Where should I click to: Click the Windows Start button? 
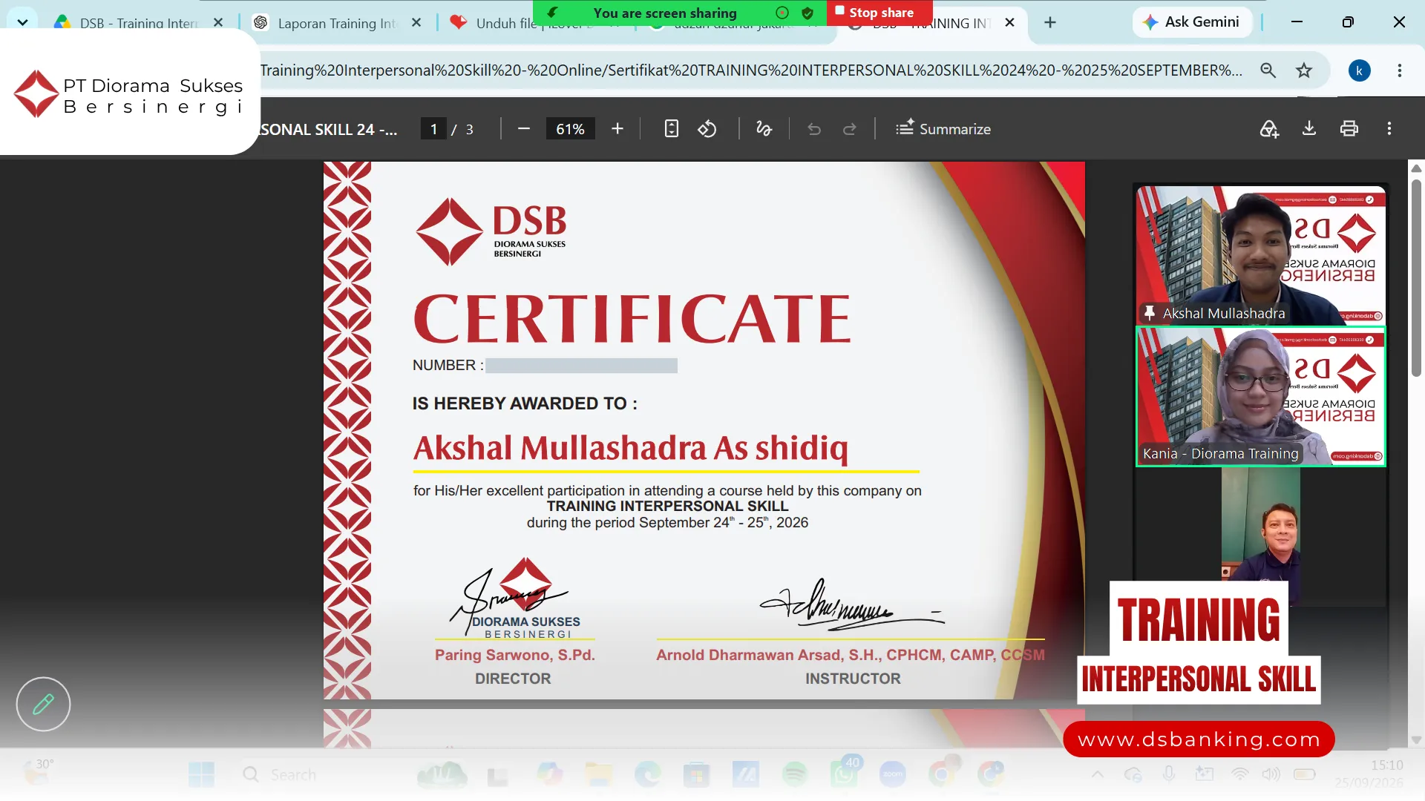coord(201,775)
